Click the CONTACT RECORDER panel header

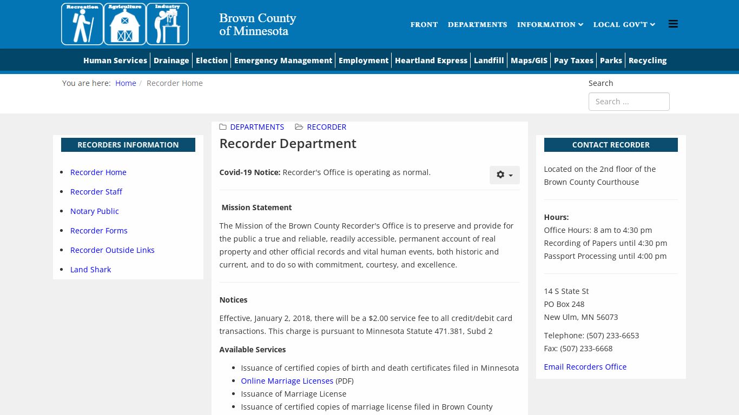point(611,145)
